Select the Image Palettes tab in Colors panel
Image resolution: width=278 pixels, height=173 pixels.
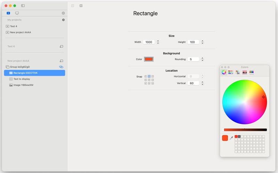click(x=245, y=72)
